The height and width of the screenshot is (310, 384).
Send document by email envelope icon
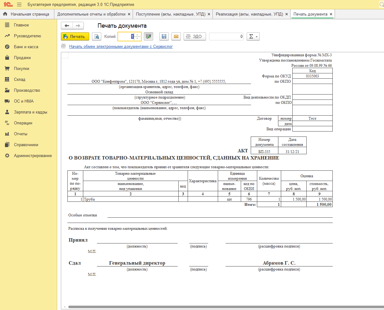[176, 36]
